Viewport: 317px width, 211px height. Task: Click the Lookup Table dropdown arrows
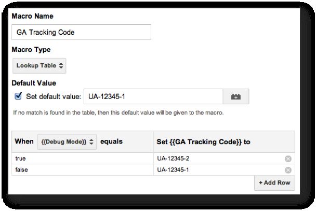coord(61,65)
